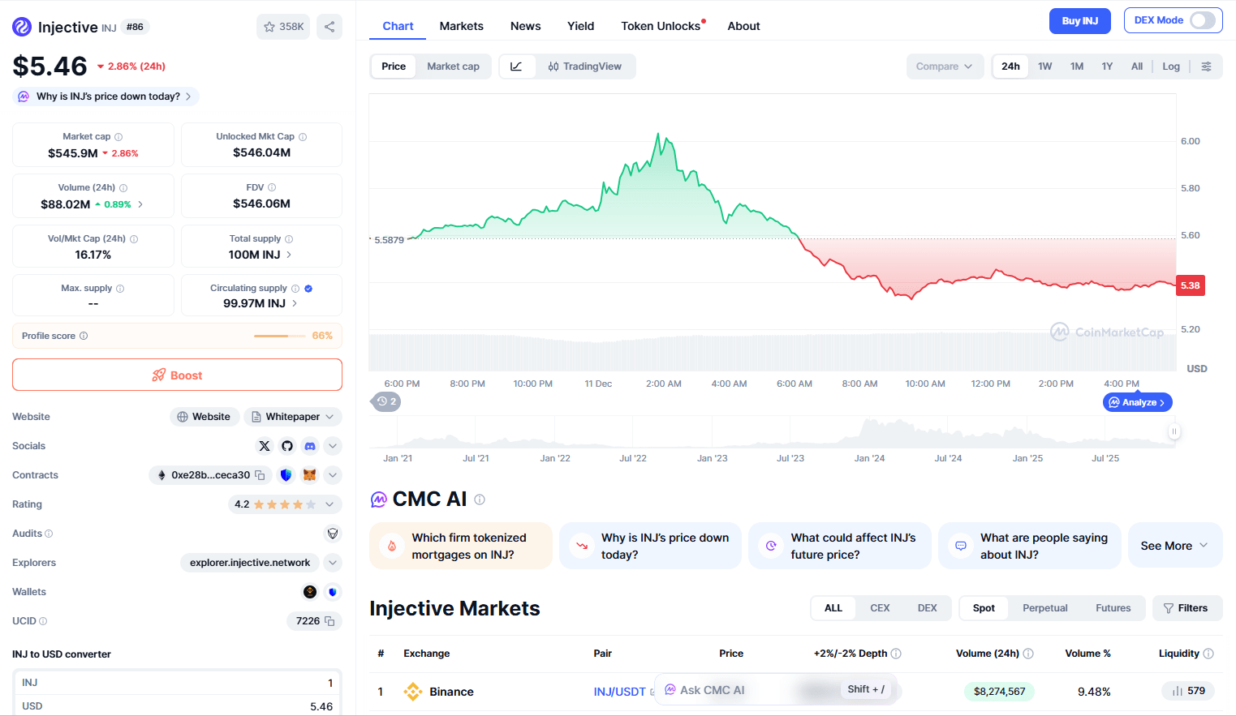Switch to the Token Unlocks tab
Viewport: 1236px width, 716px height.
(661, 26)
